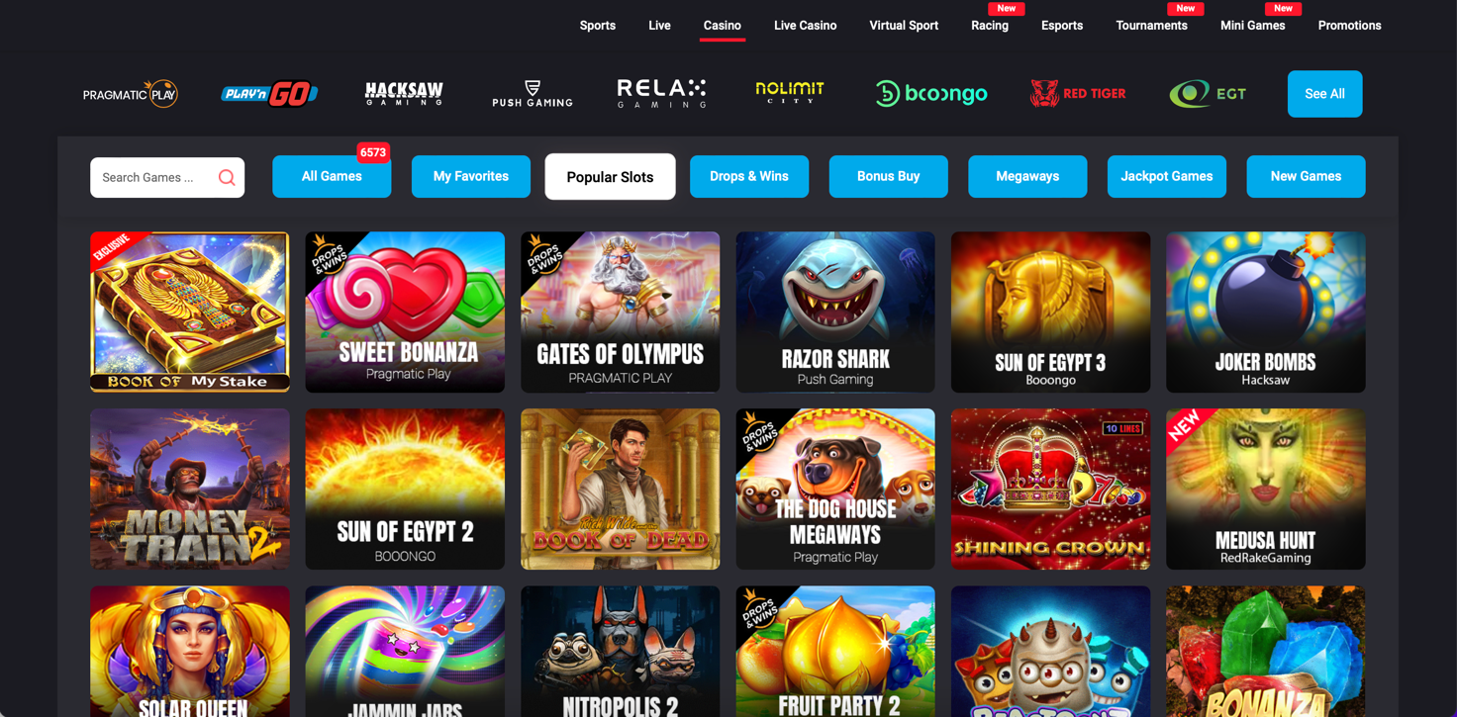Screen dimensions: 1457x717
Task: Select the EGT provider logo
Action: (x=1208, y=94)
